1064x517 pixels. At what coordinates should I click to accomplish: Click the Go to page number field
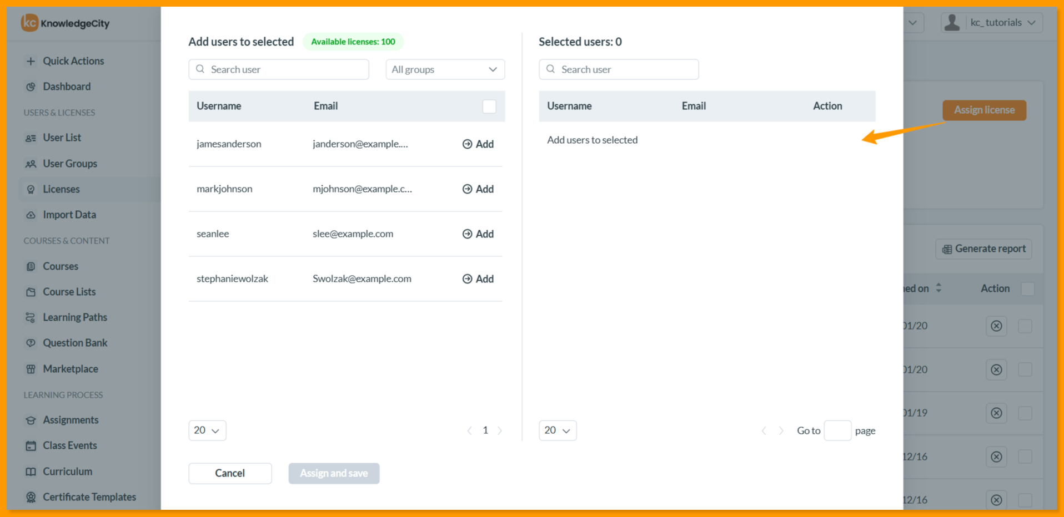coord(837,430)
